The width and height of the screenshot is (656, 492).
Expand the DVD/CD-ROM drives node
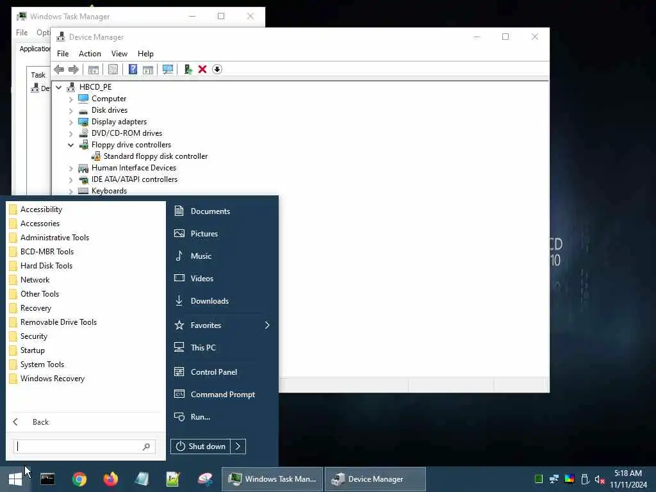(70, 134)
